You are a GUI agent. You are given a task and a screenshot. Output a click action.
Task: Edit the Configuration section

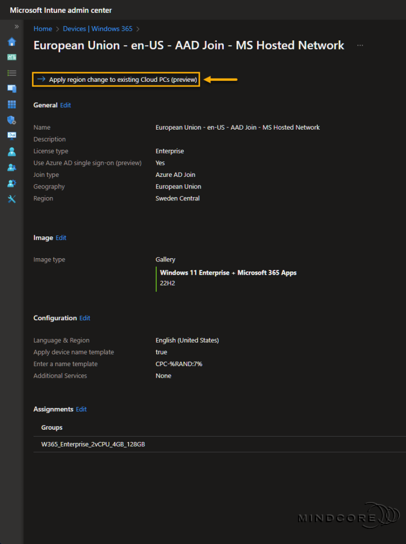tap(84, 318)
